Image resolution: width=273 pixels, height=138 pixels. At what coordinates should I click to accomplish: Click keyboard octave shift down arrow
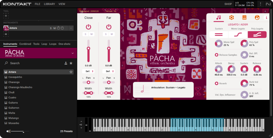(x=81, y=128)
